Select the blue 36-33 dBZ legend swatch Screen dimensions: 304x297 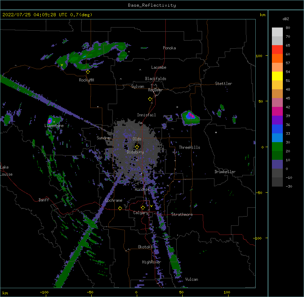[277, 129]
